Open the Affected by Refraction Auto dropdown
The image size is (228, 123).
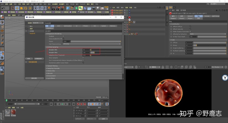[208, 34]
